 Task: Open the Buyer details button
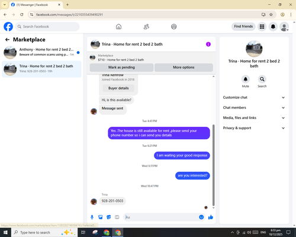click(118, 88)
